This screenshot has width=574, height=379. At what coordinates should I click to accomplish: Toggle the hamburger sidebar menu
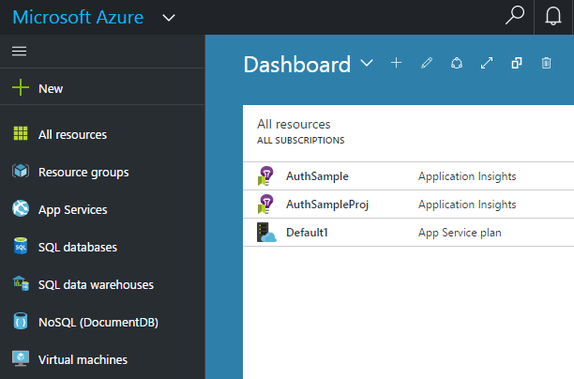click(19, 51)
